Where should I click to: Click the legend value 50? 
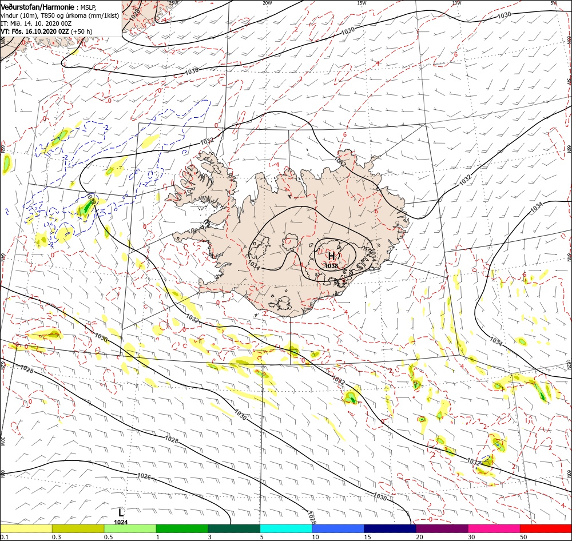(523, 537)
